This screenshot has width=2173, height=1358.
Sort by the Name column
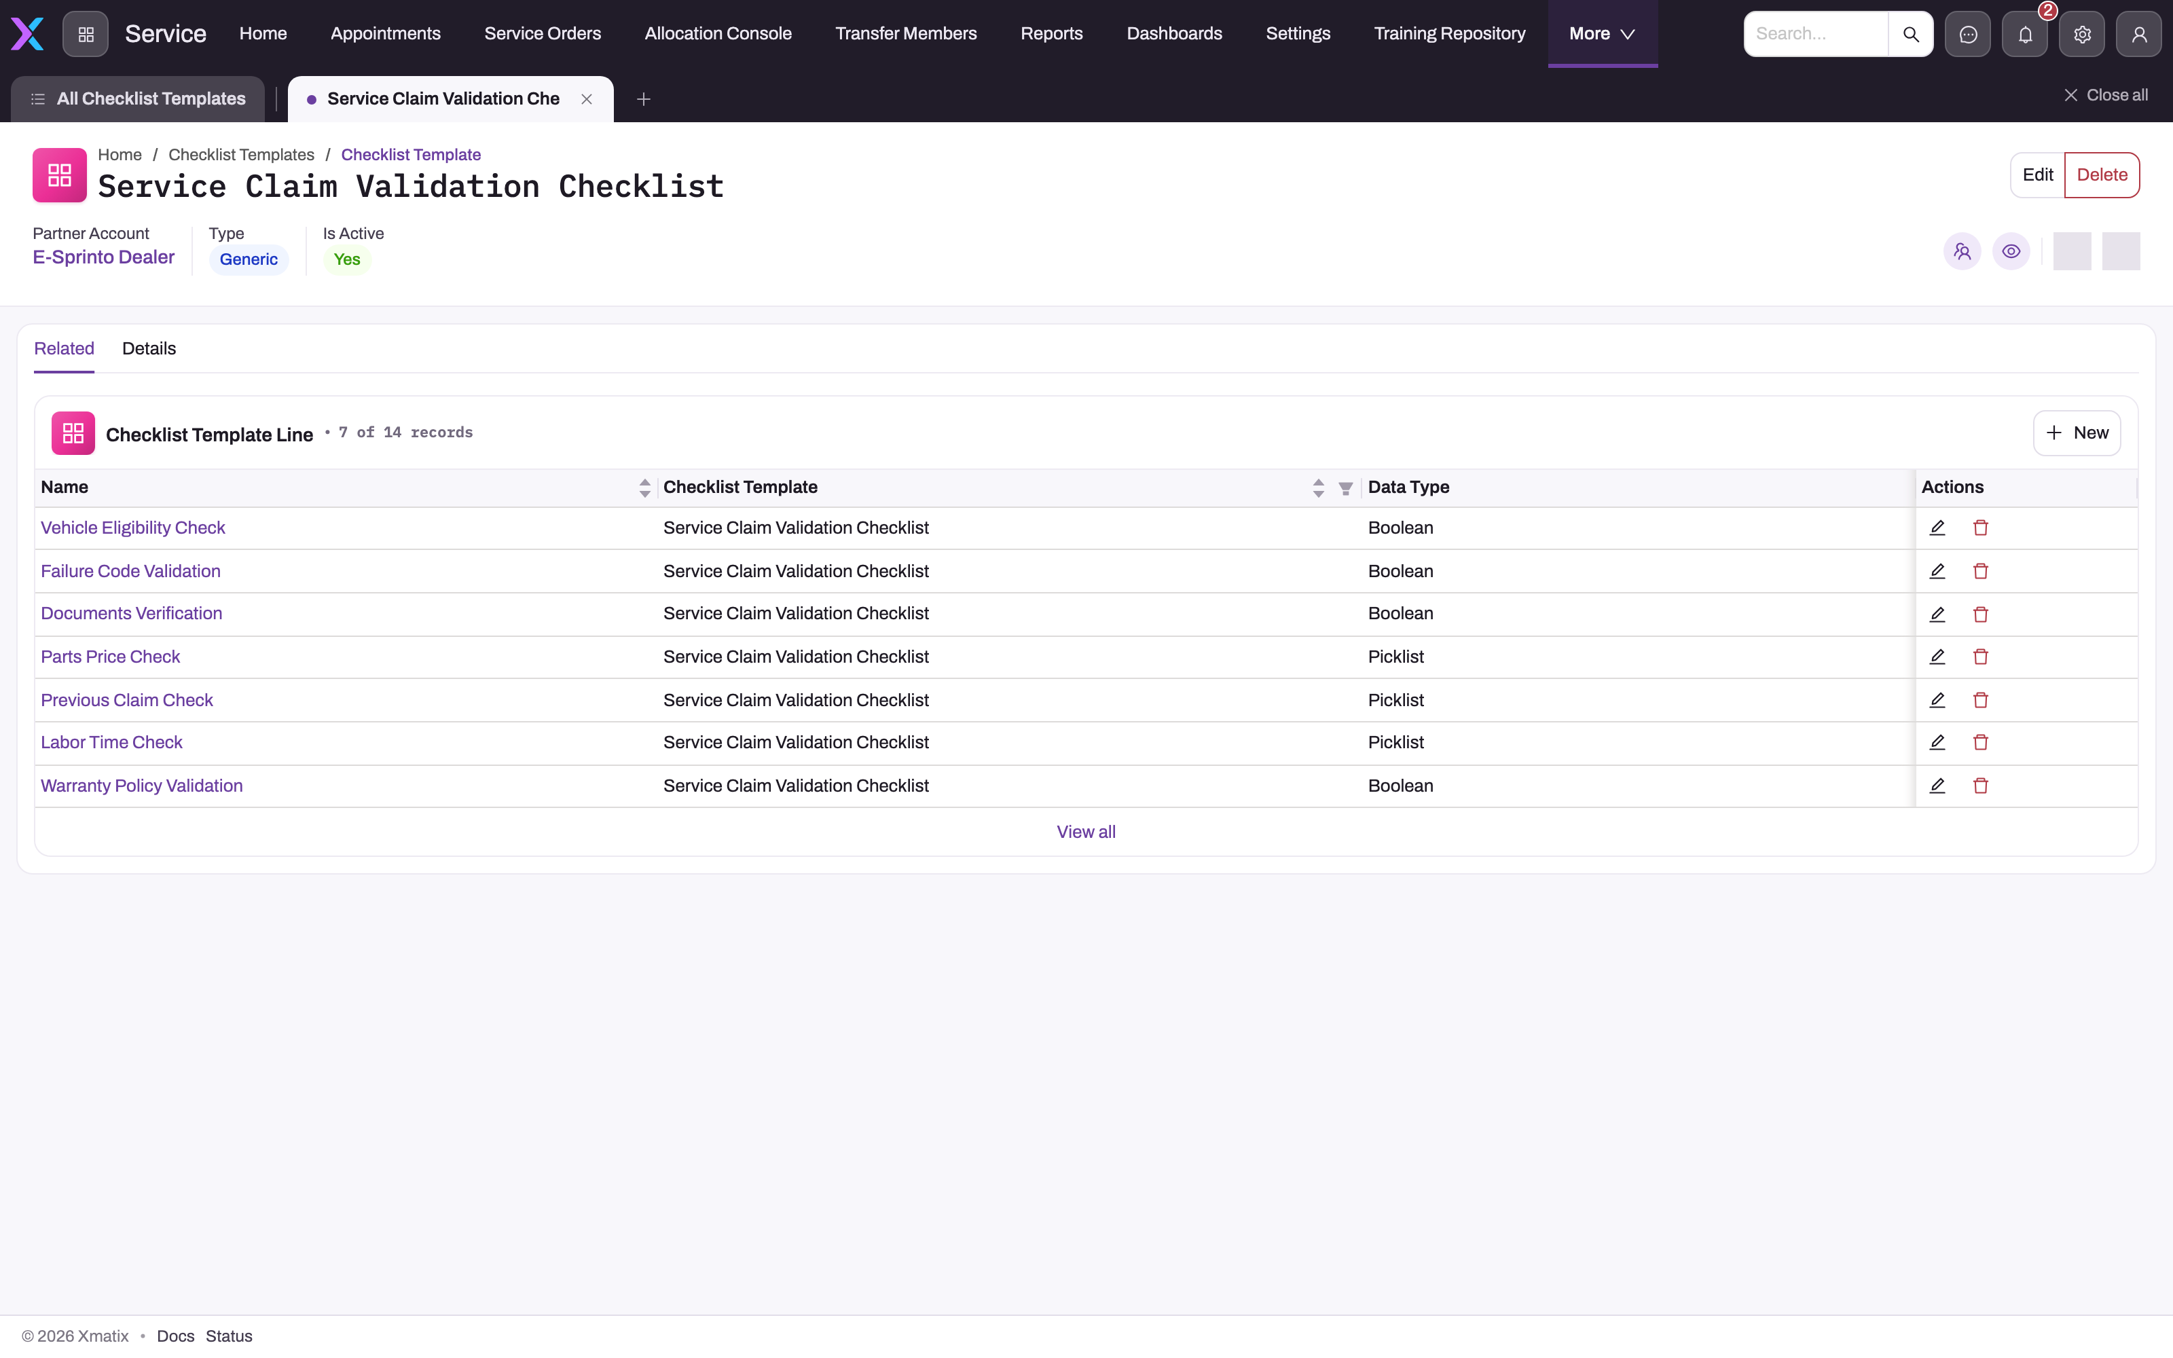click(x=644, y=488)
